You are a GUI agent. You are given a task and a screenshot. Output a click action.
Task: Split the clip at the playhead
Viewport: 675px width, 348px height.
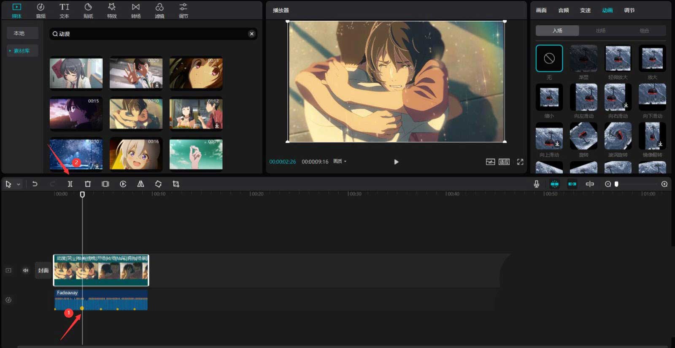[70, 184]
